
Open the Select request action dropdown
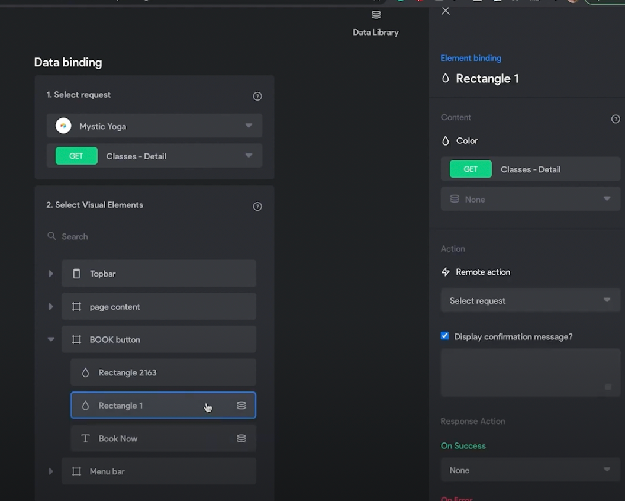coord(530,300)
